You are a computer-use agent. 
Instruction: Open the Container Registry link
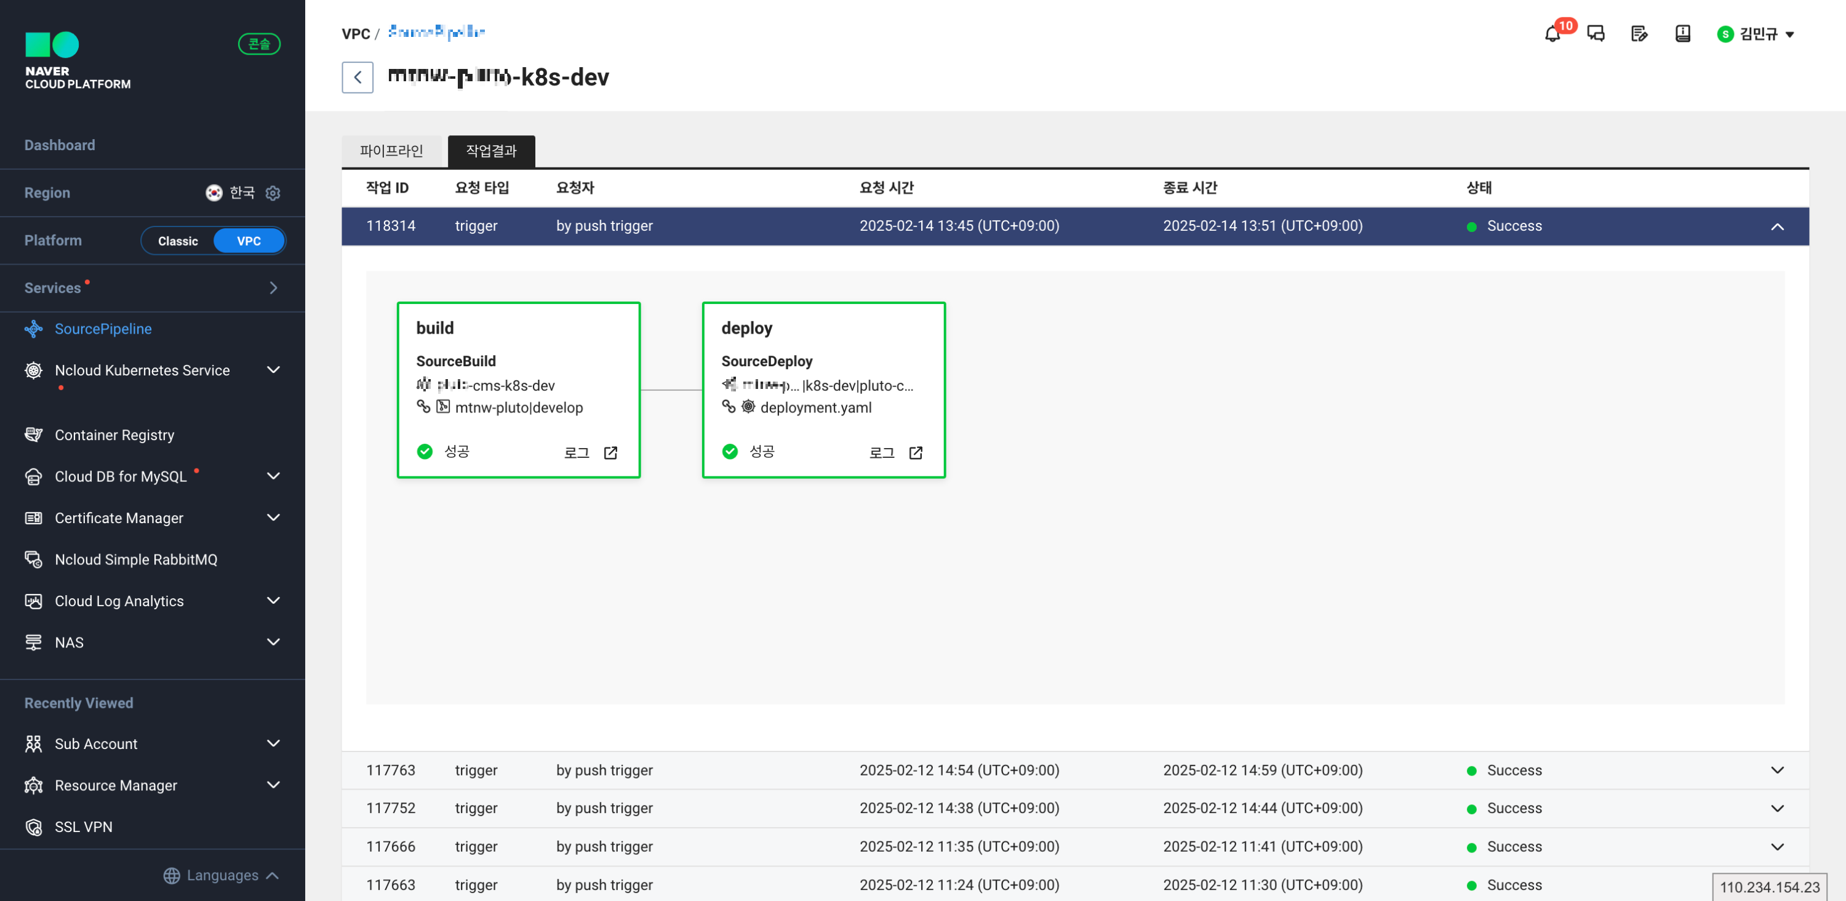(x=114, y=435)
